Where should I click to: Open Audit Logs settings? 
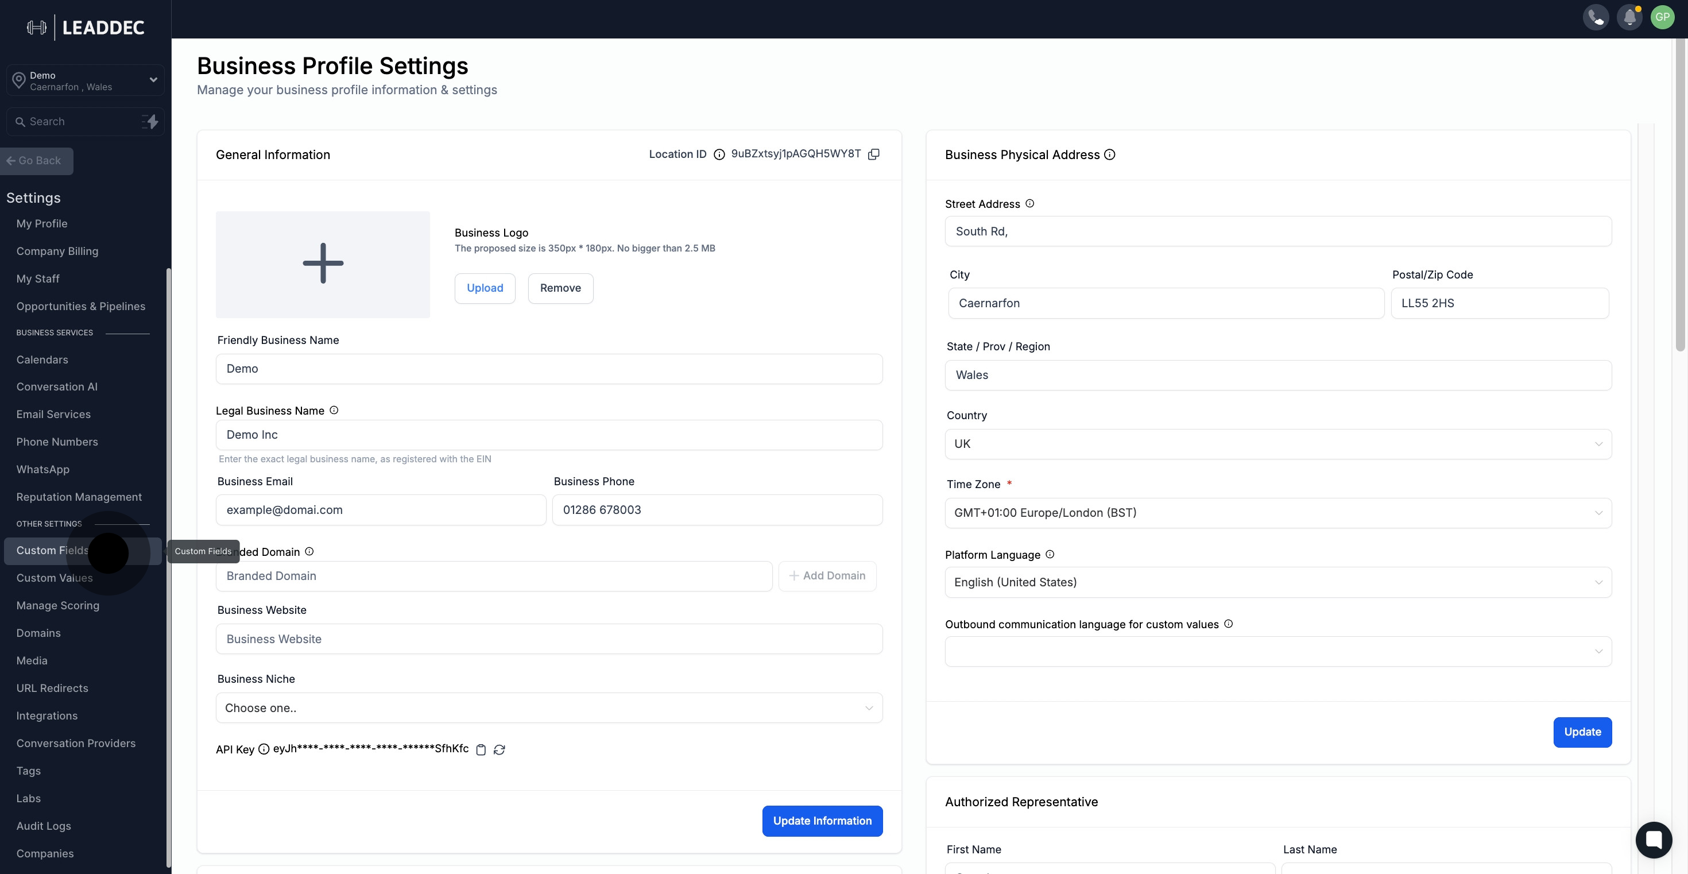pos(44,826)
